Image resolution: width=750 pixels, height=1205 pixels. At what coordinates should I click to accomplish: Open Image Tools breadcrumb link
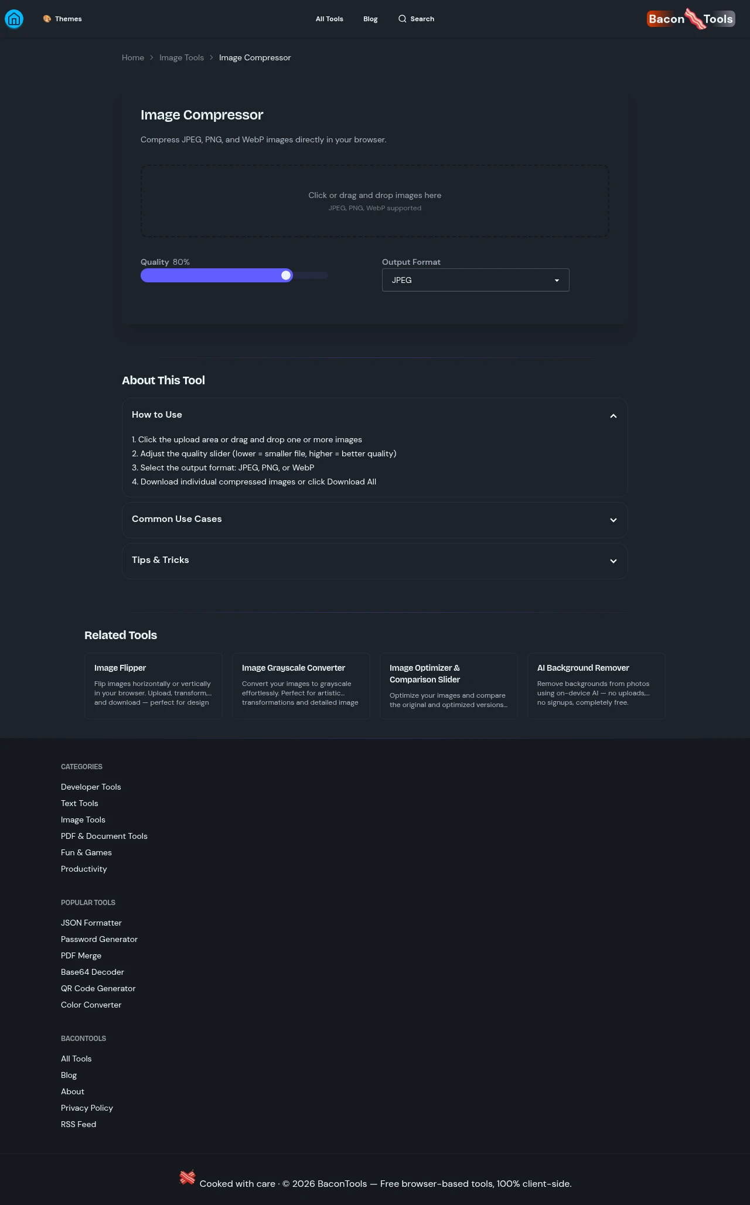click(x=182, y=57)
